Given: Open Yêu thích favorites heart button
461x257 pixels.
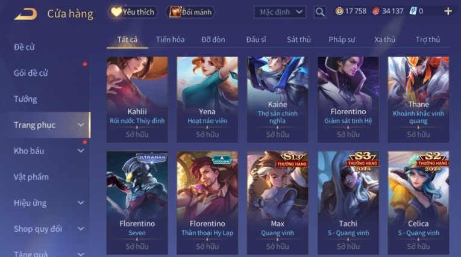Looking at the screenshot, I should click(133, 12).
